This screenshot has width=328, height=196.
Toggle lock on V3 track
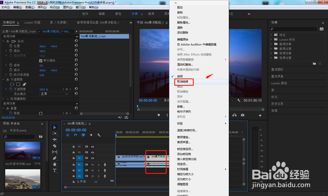pyautogui.click(x=74, y=147)
